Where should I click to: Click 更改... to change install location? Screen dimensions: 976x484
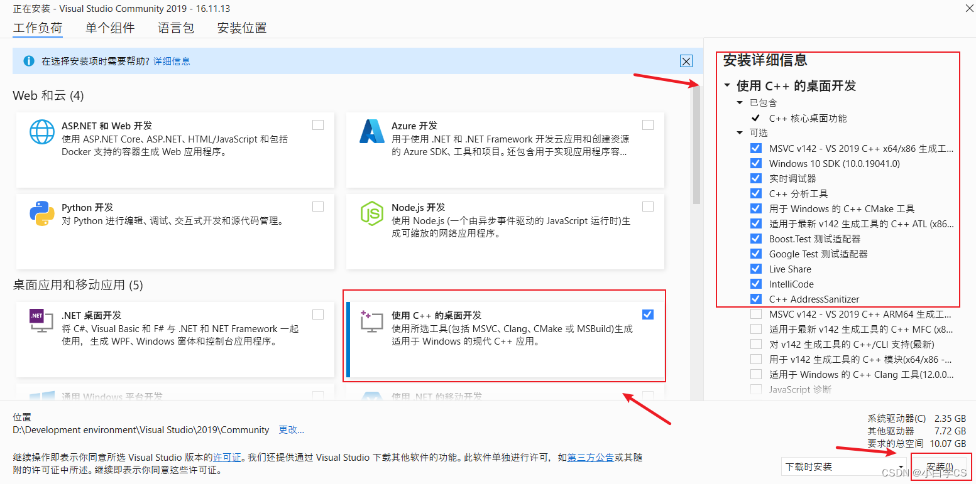[292, 430]
